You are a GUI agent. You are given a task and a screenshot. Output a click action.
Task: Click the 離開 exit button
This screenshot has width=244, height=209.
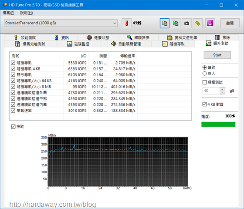coord(230,24)
